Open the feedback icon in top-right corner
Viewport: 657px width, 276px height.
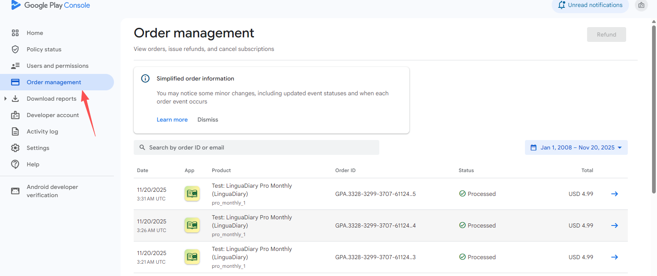point(641,5)
